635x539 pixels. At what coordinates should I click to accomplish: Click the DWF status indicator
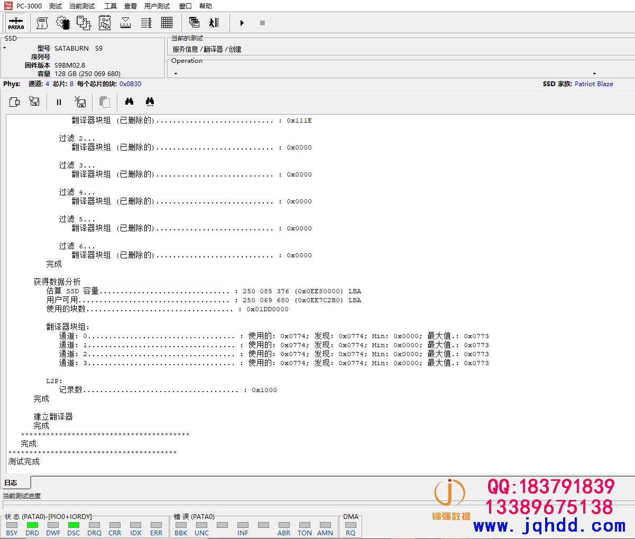[x=53, y=525]
